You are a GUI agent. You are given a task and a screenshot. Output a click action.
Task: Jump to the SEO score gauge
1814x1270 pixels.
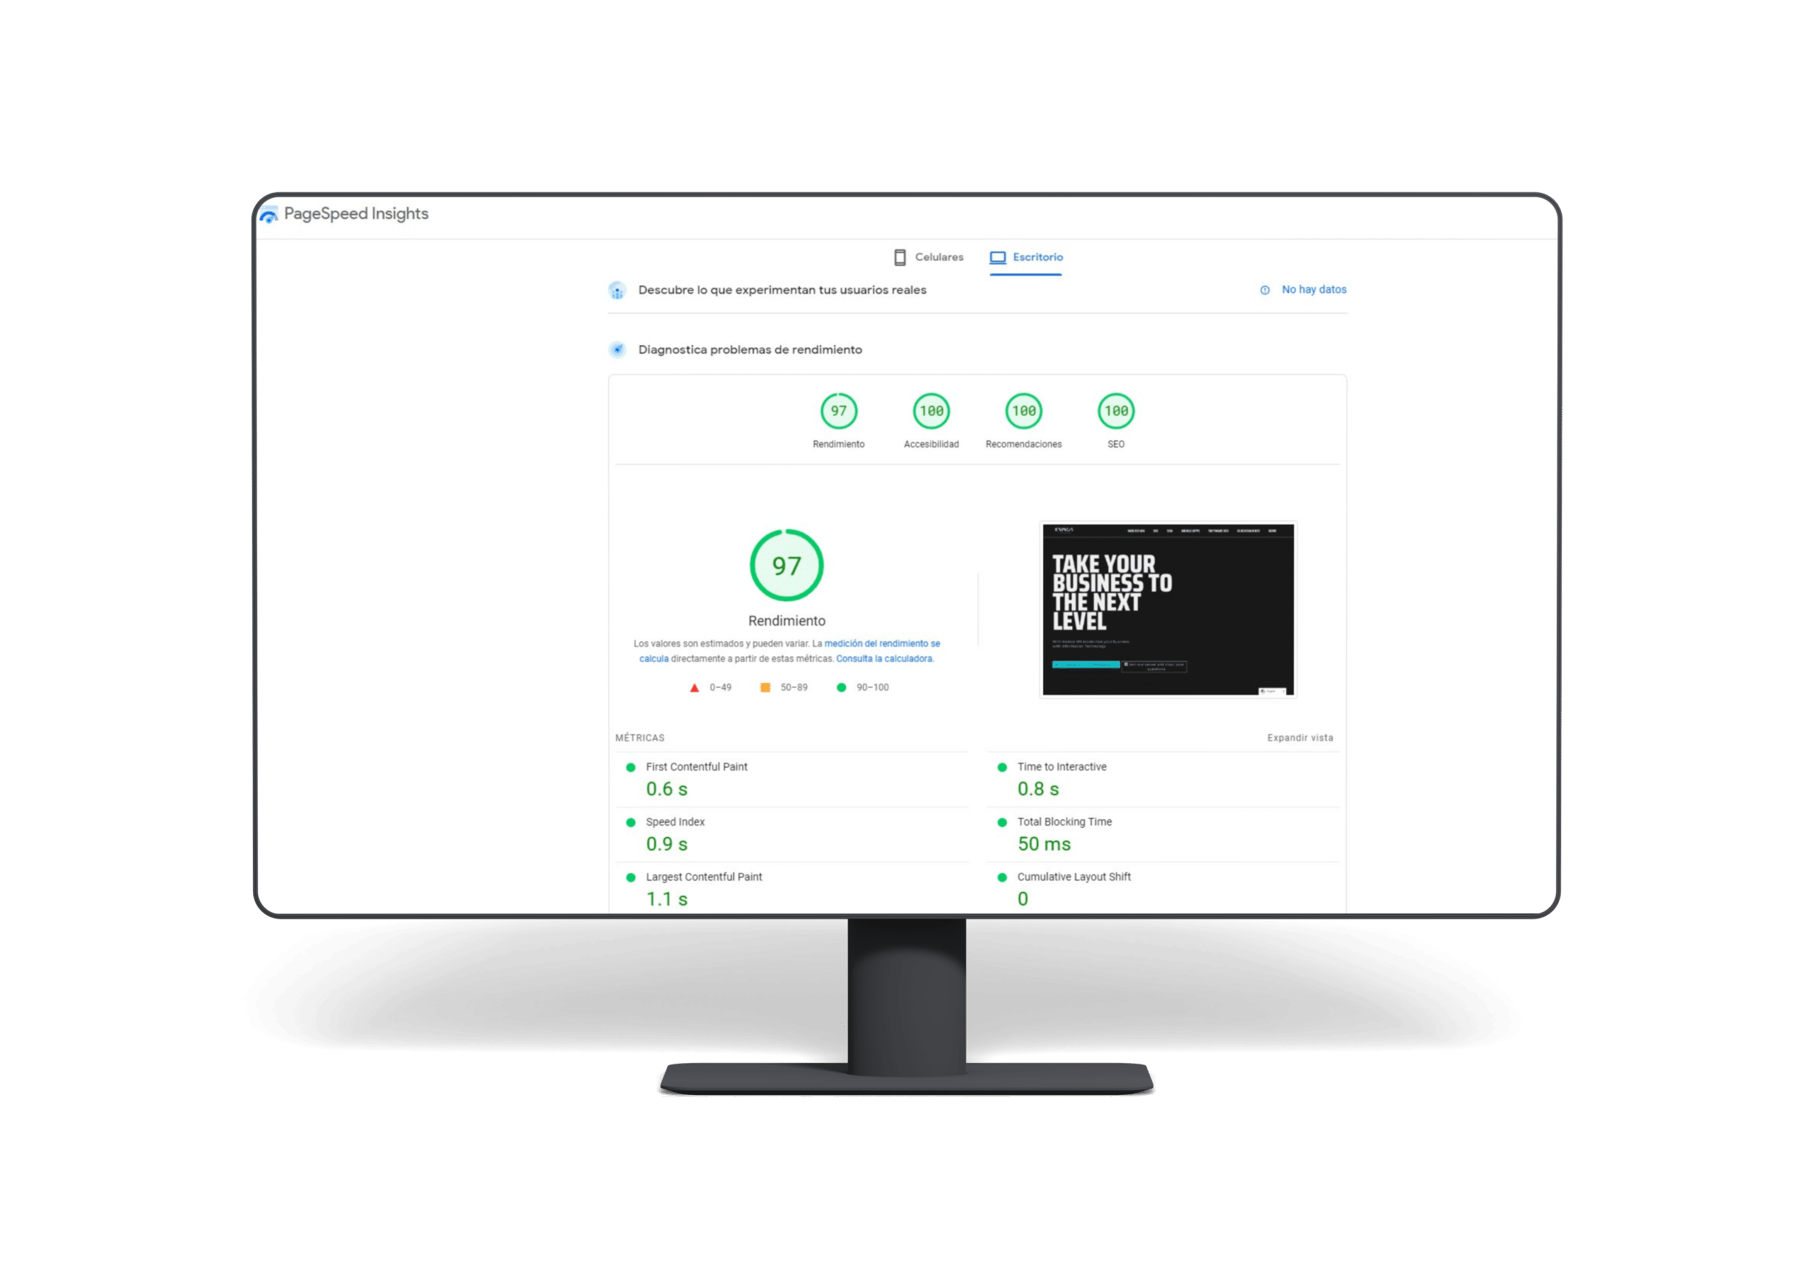click(1115, 411)
